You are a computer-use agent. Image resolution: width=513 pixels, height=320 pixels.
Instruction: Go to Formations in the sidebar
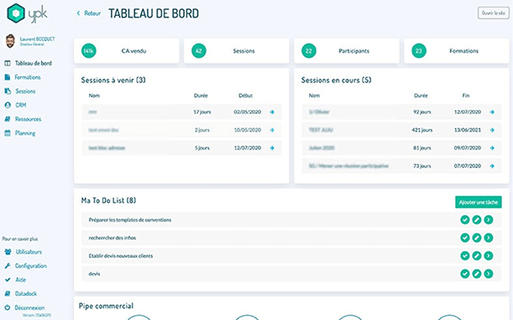[x=28, y=77]
